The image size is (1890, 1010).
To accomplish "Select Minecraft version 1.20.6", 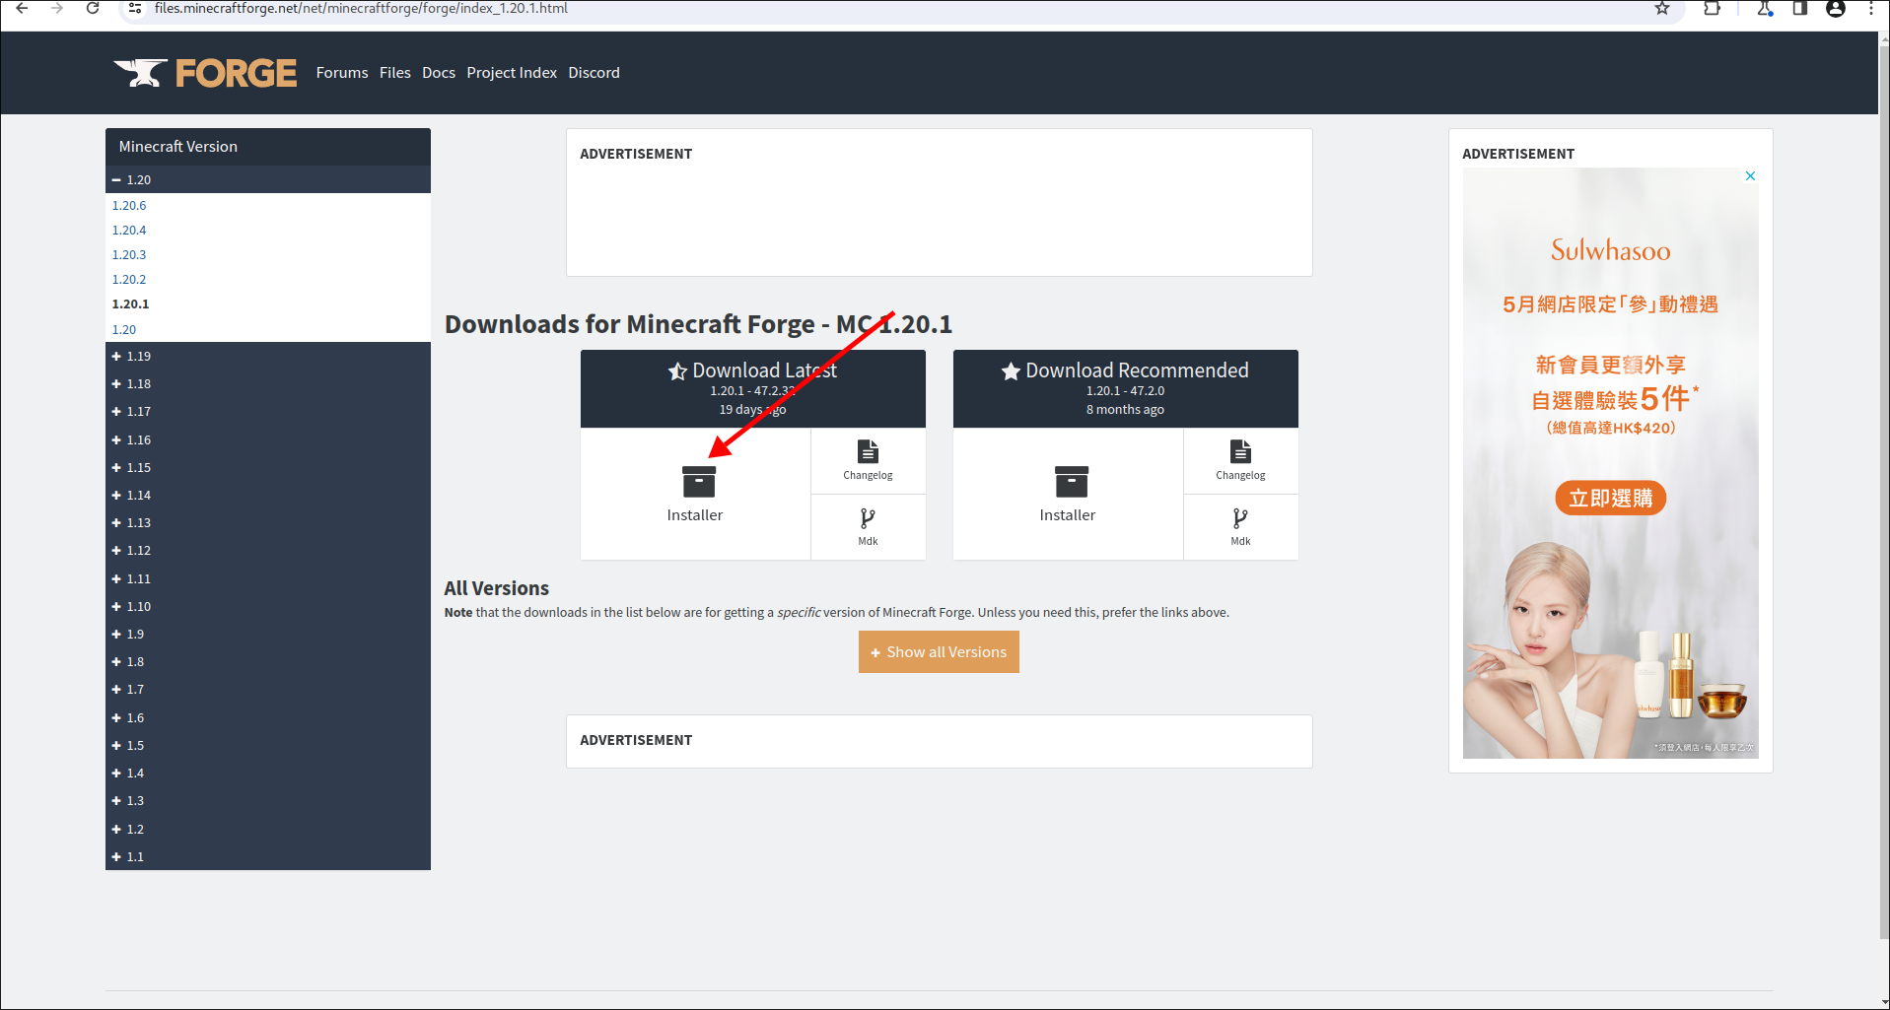I will (129, 205).
